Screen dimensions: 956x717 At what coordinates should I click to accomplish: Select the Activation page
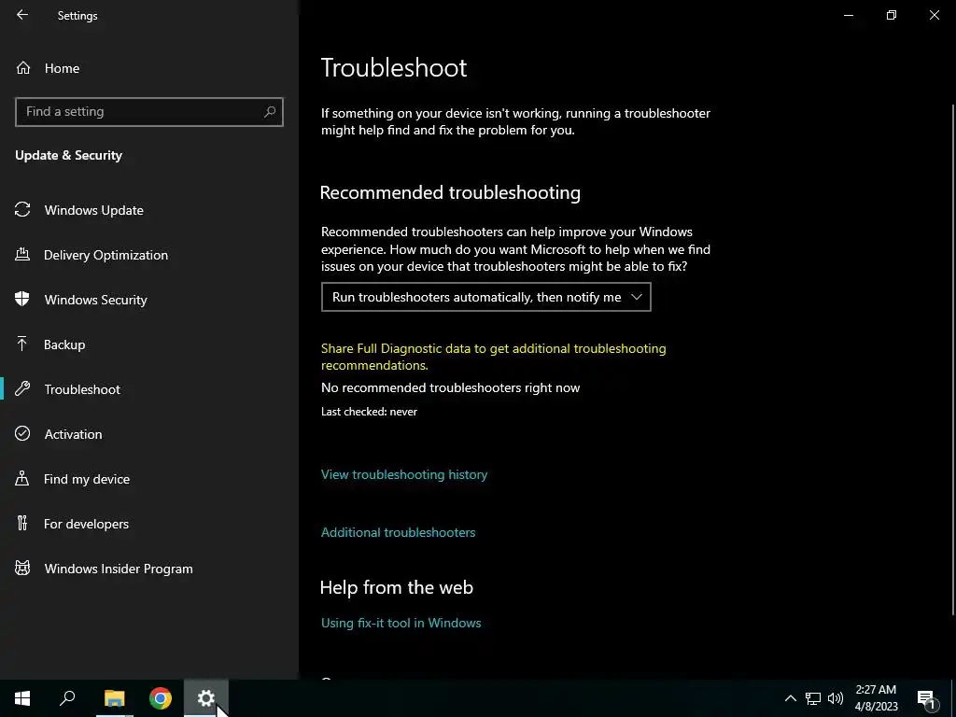73,434
